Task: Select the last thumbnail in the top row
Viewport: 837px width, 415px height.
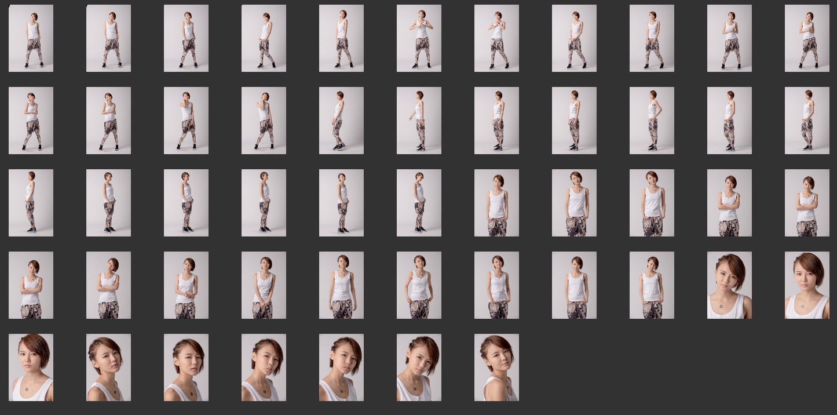Action: 807,38
